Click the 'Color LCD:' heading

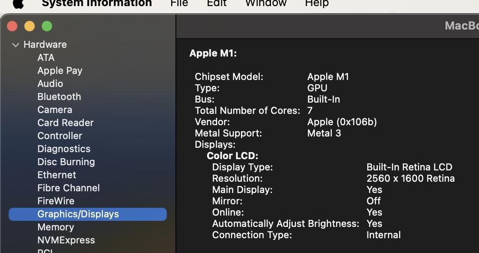(232, 156)
